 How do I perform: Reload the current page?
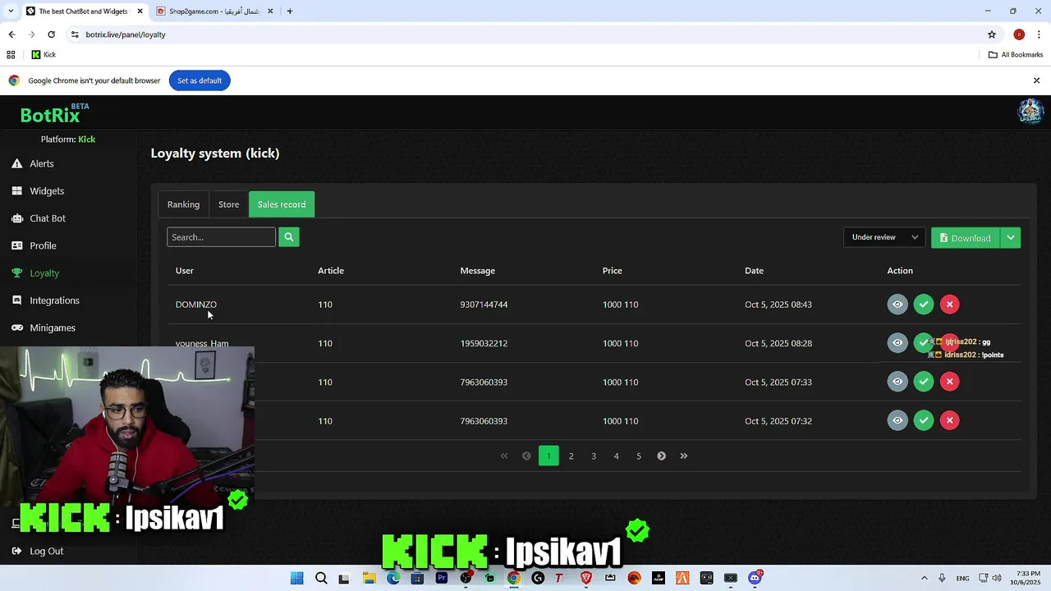51,34
